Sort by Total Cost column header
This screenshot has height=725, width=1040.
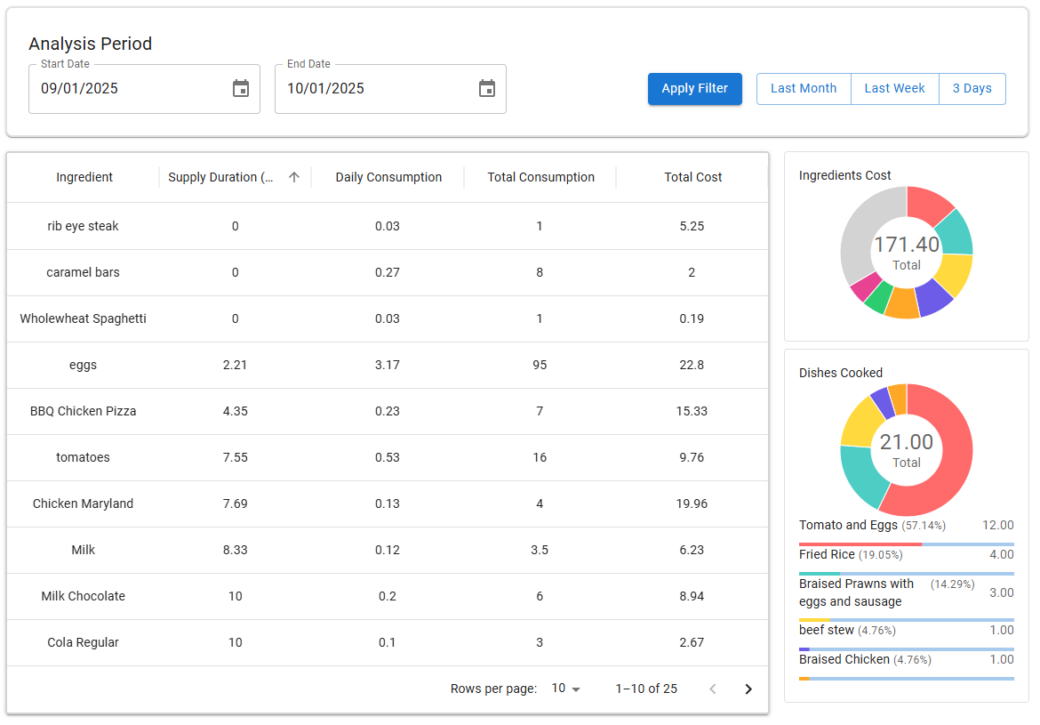pyautogui.click(x=692, y=177)
